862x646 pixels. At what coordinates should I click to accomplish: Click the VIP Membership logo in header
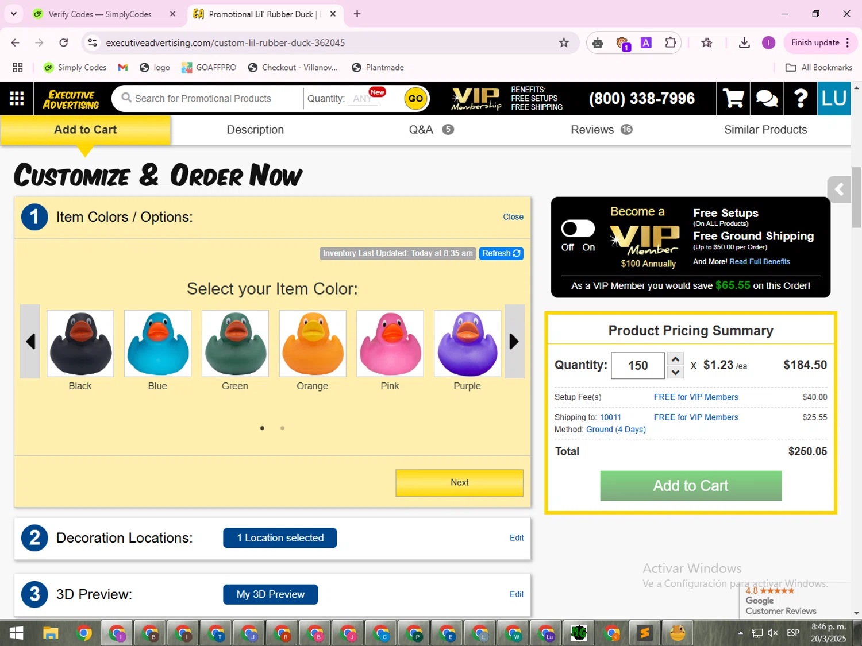click(476, 99)
